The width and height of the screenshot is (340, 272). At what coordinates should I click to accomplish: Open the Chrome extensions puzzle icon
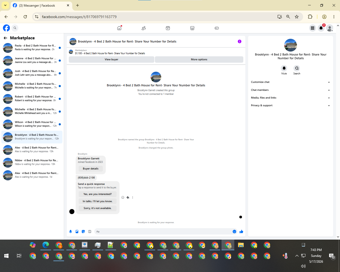(310, 17)
